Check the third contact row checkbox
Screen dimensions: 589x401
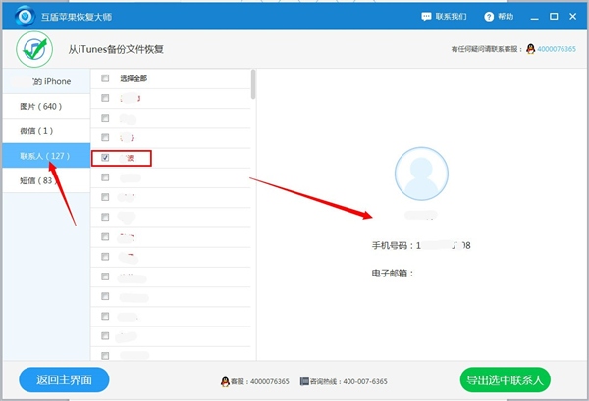click(105, 137)
